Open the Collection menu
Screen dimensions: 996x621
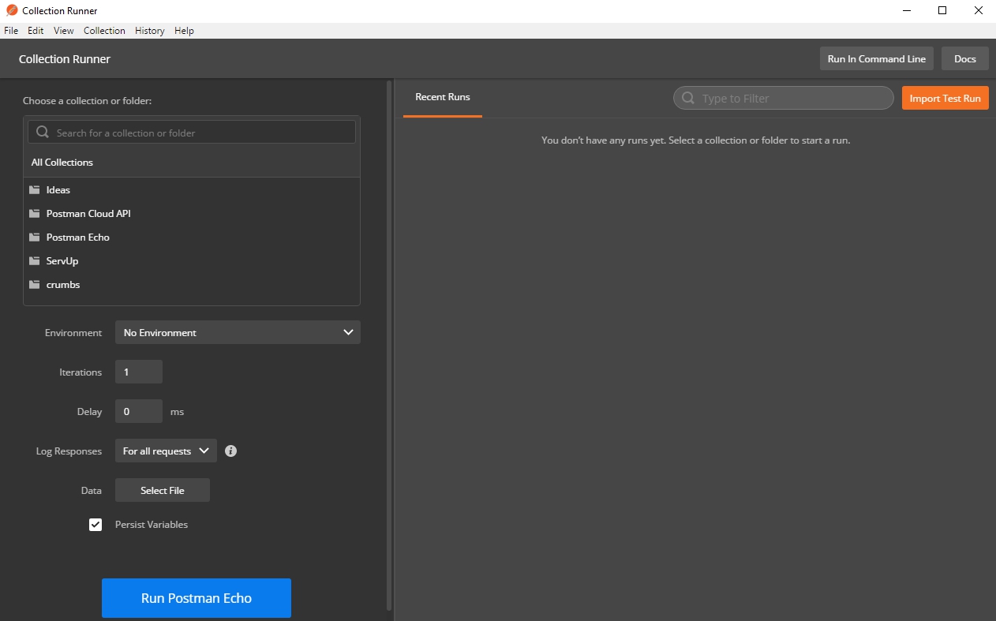tap(104, 31)
